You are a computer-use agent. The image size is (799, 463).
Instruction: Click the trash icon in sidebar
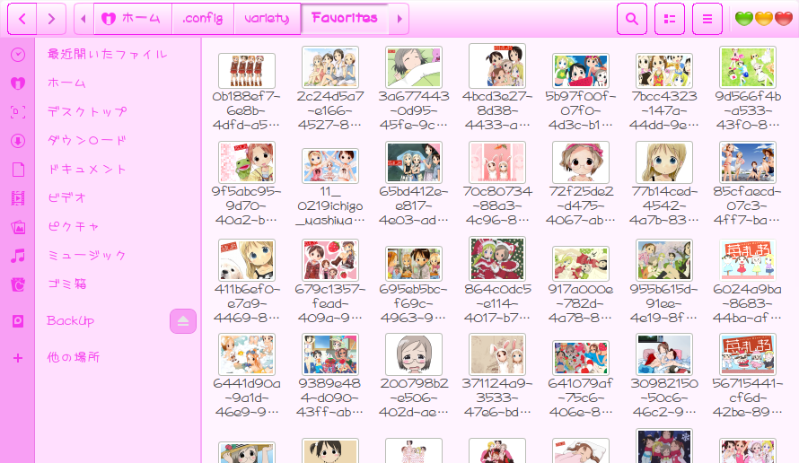(x=18, y=284)
